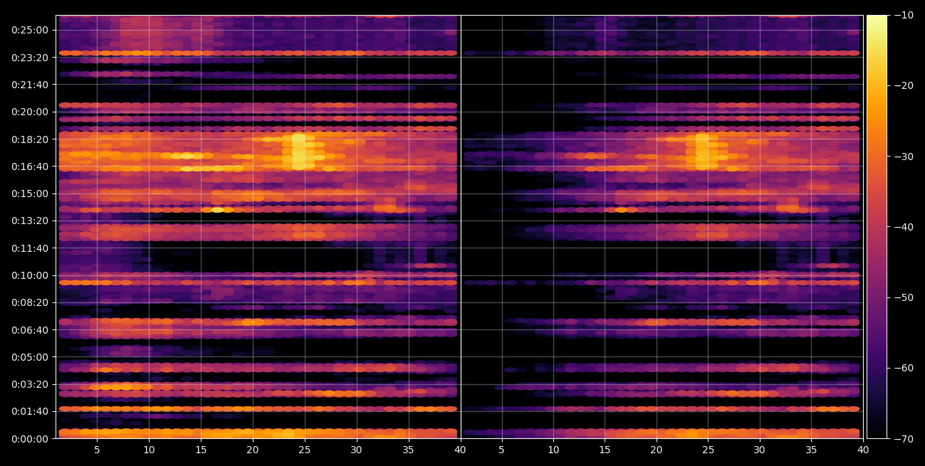The image size is (925, 466).
Task: Click the 0:08:20 time axis label
Action: 30,302
